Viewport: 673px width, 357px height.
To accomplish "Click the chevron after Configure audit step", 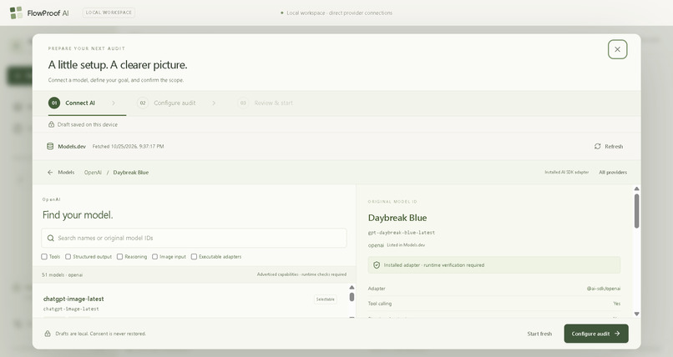I will tap(214, 103).
